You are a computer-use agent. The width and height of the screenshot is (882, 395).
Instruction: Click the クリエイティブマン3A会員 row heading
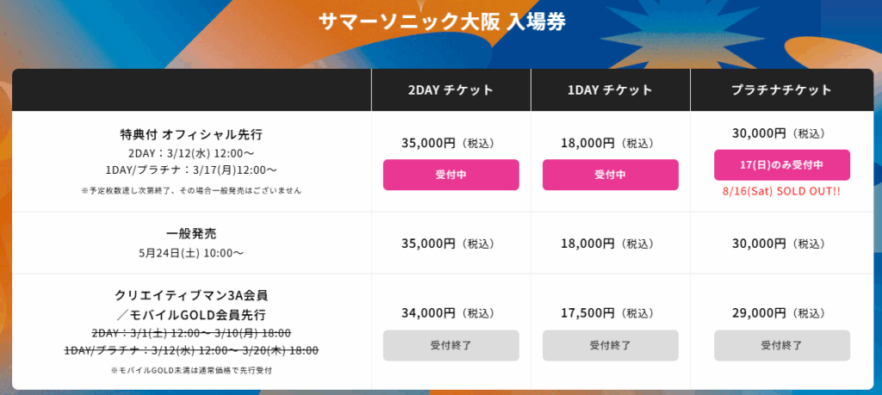point(191,295)
